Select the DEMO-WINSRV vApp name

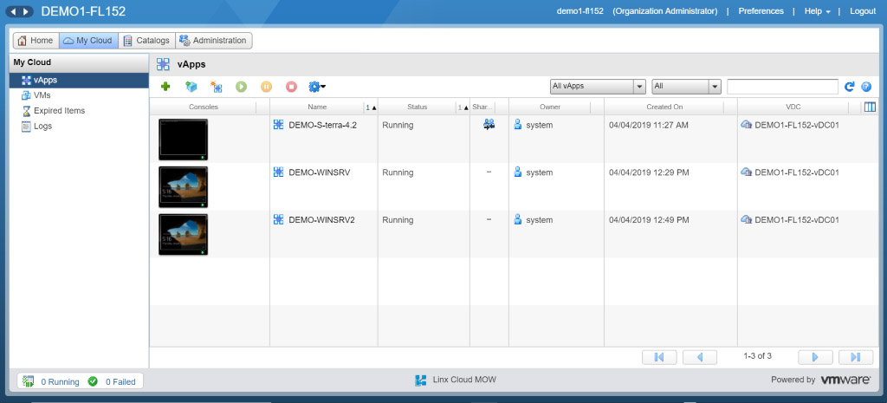319,172
